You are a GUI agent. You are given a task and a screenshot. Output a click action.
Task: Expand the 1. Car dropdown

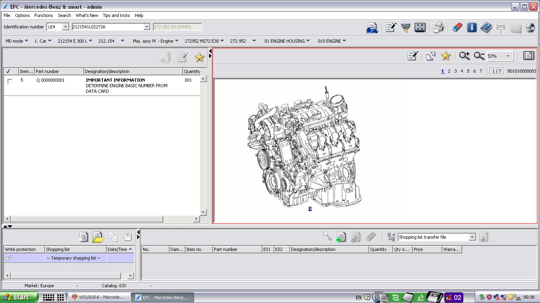tap(43, 41)
